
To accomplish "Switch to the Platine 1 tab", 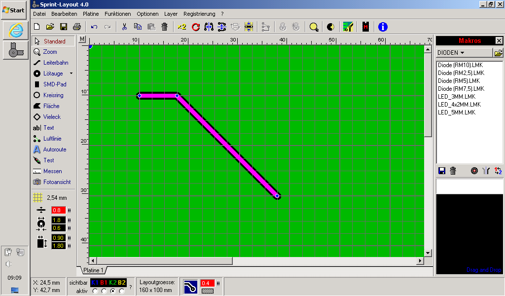I will click(x=93, y=270).
